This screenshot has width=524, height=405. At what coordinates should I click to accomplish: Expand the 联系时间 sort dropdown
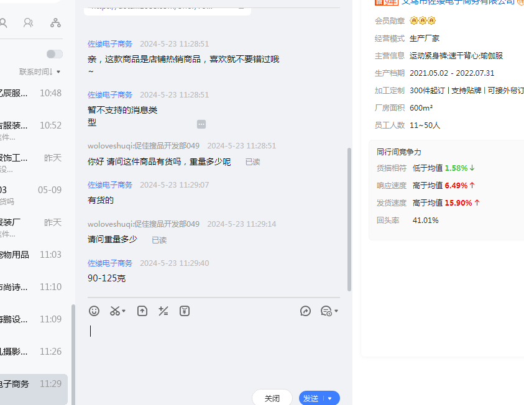[40, 72]
